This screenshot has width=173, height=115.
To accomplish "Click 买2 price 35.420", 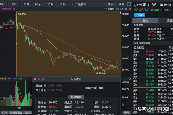I will (x=149, y=94).
